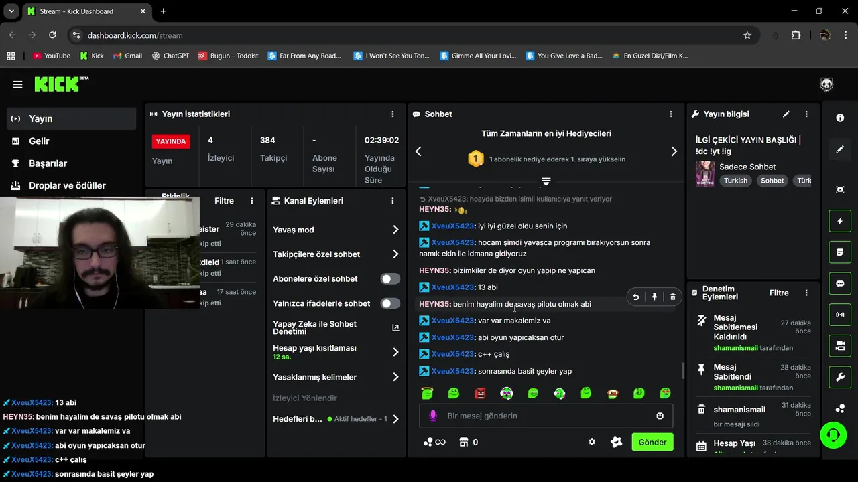Open Kanal Eylemleri three-dot menu
The image size is (858, 482).
(393, 201)
